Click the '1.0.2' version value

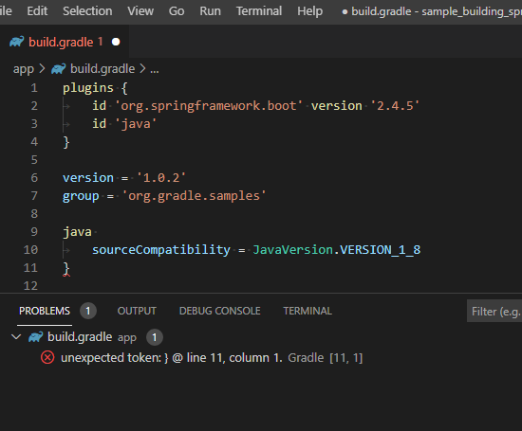161,178
